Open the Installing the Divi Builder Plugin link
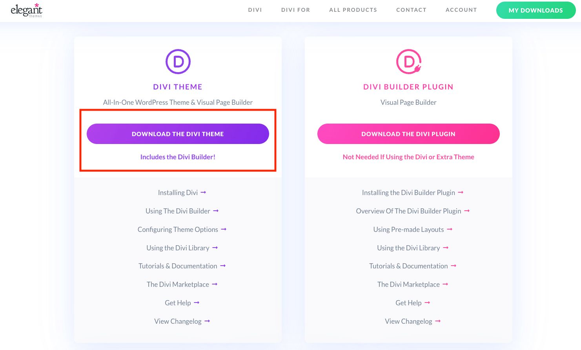The width and height of the screenshot is (581, 350). (x=408, y=192)
